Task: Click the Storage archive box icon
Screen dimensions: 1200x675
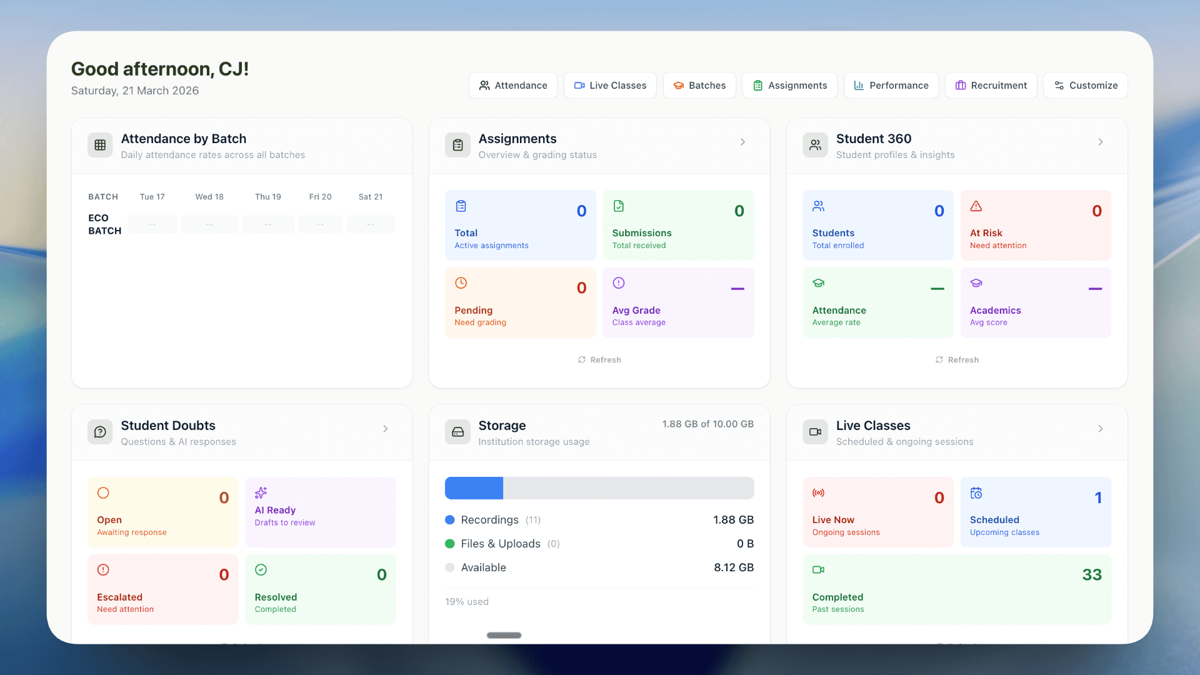Action: tap(457, 432)
